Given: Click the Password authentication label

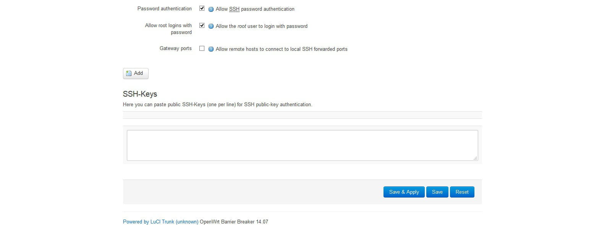Looking at the screenshot, I should 165,8.
